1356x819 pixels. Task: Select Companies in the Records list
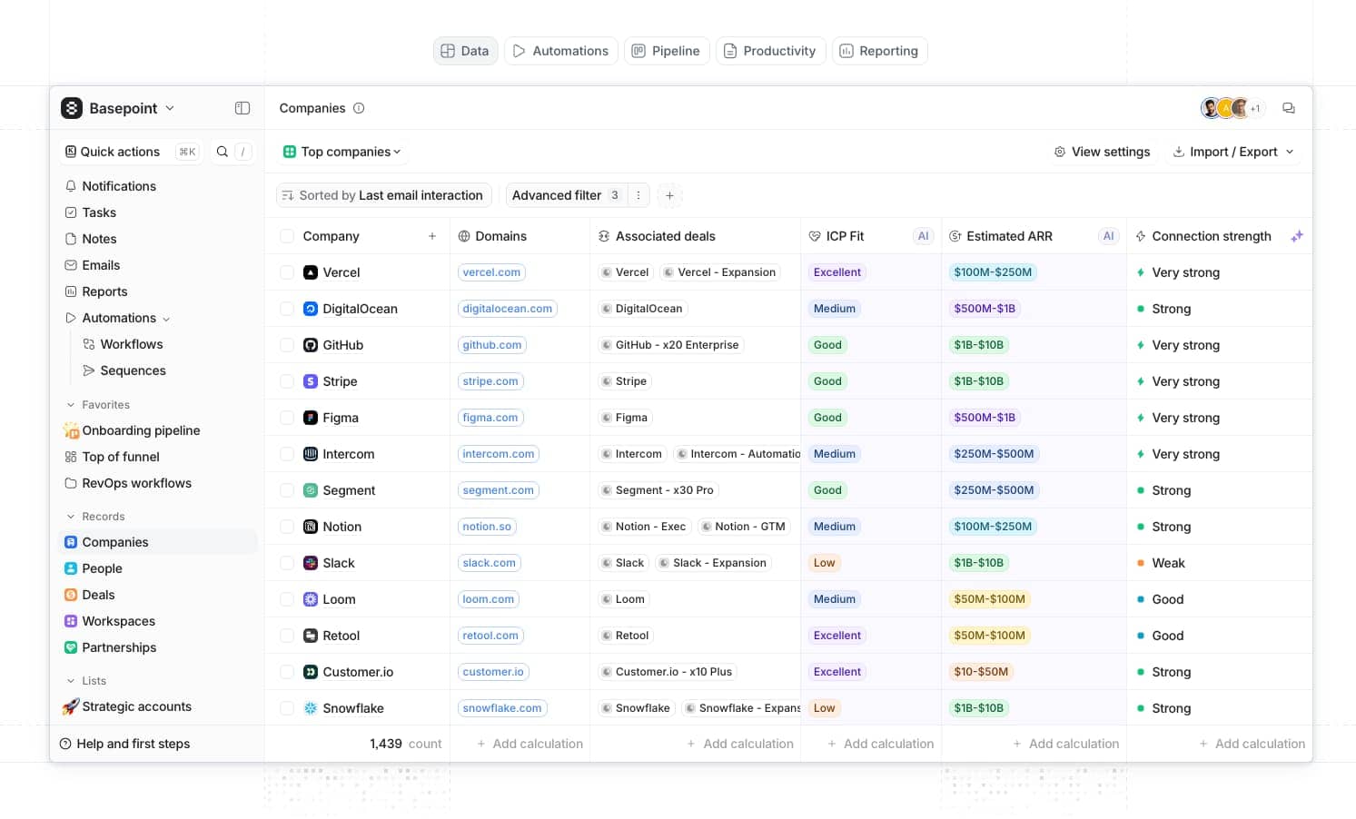pyautogui.click(x=159, y=542)
